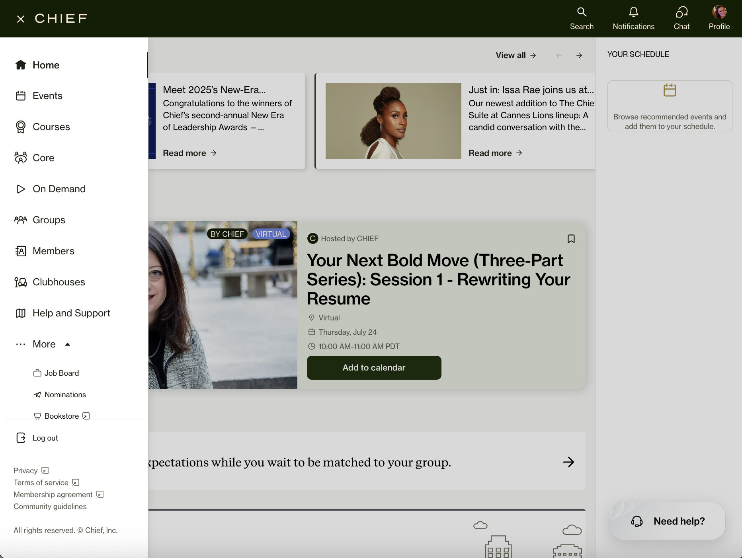This screenshot has width=742, height=558.
Task: Open Profile avatar picture
Action: click(719, 12)
